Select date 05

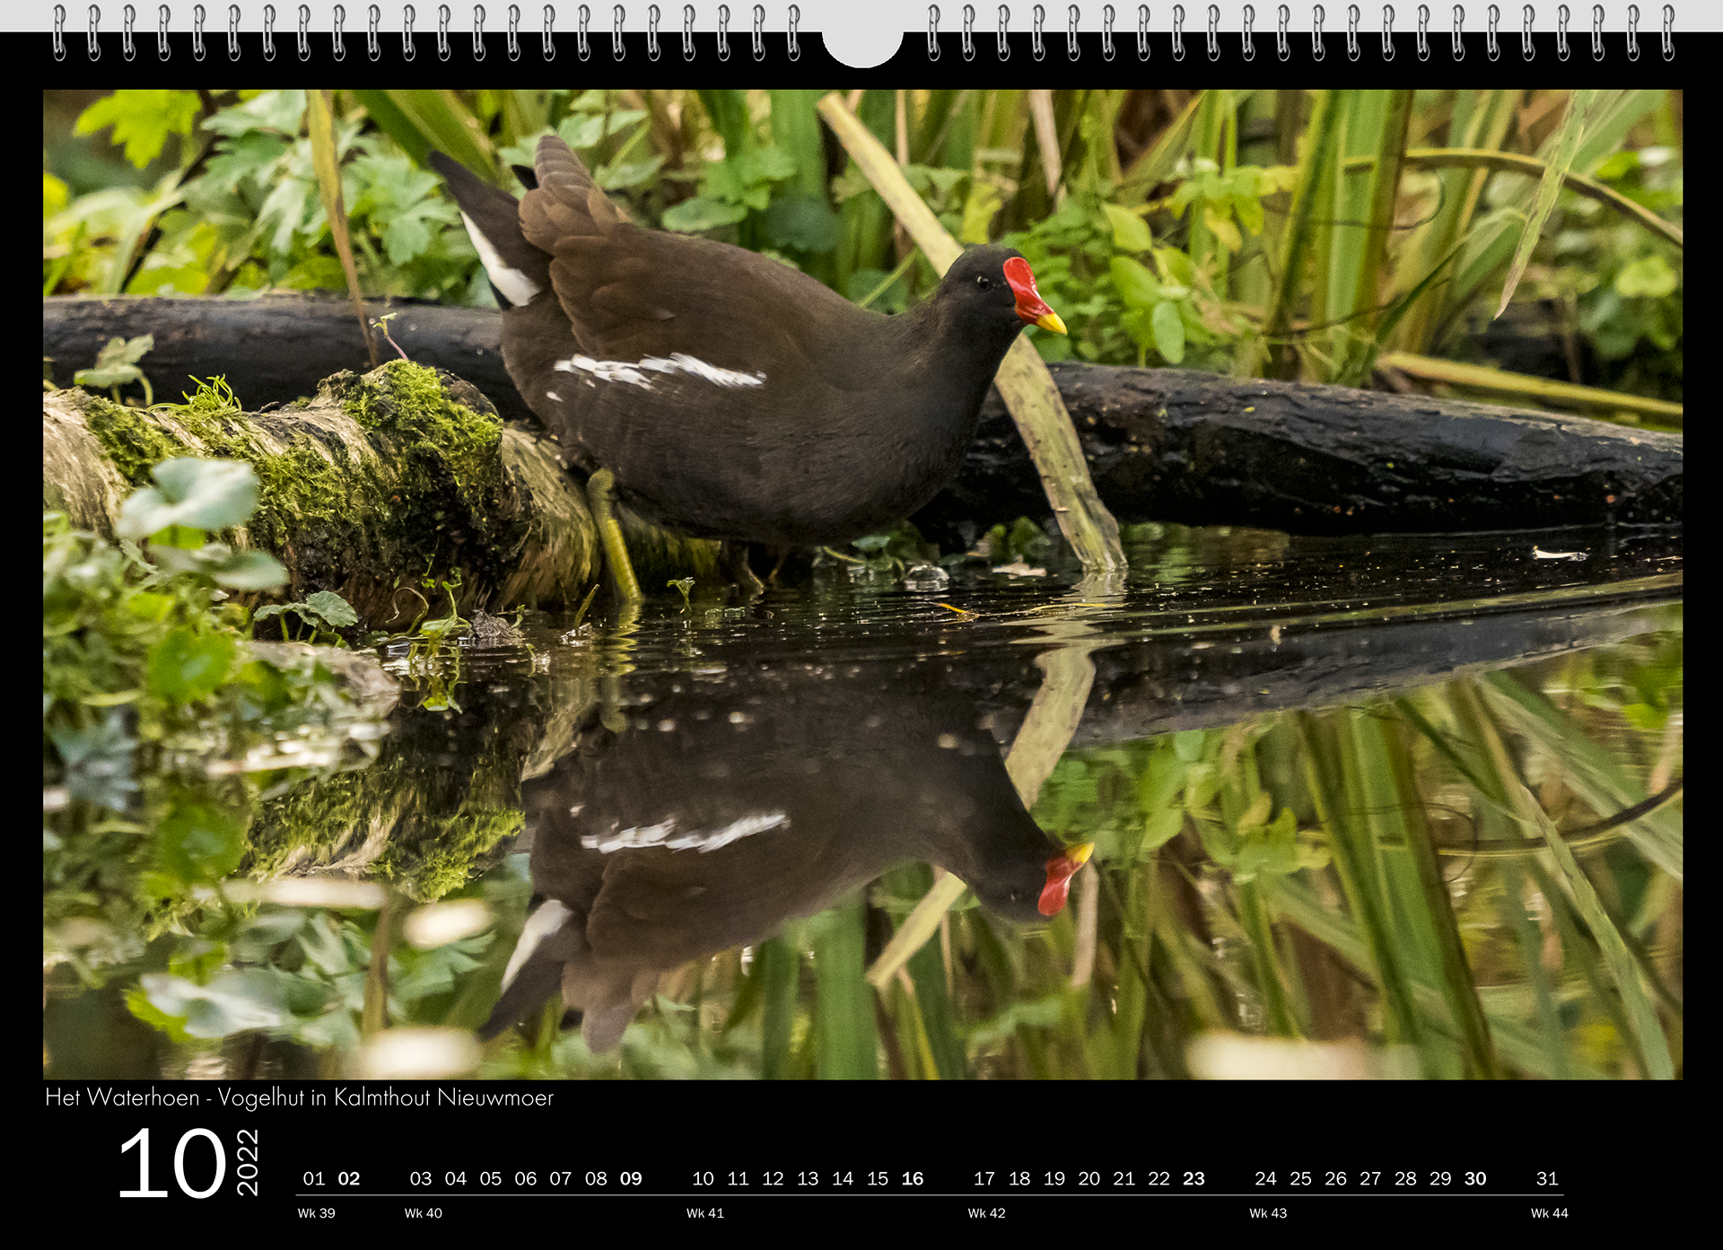click(x=491, y=1178)
